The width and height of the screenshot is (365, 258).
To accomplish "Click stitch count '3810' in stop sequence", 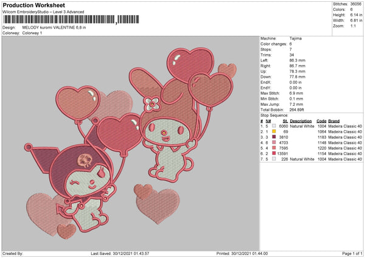I will tap(283, 137).
